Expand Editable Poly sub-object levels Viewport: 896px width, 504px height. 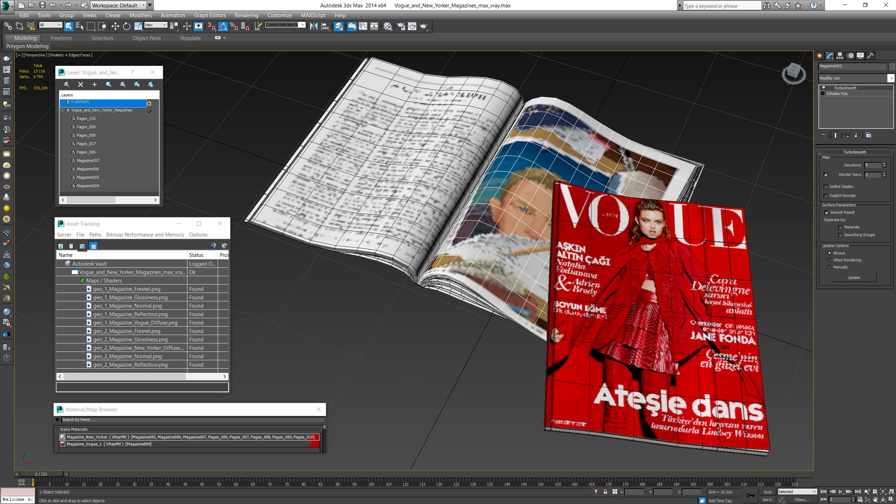pos(823,94)
